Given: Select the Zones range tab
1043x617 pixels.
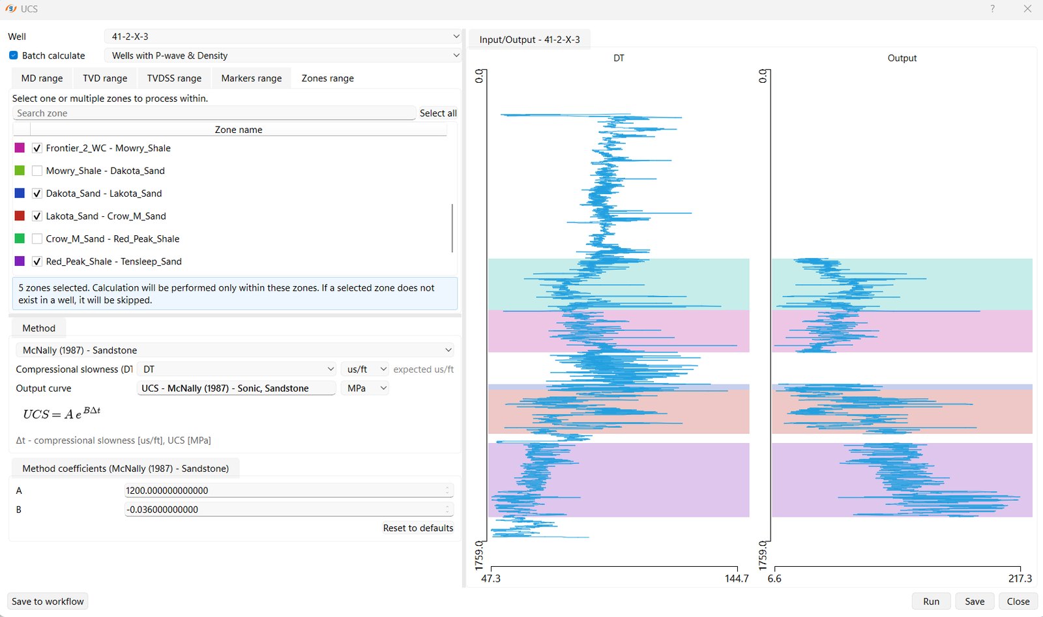Looking at the screenshot, I should tap(327, 78).
